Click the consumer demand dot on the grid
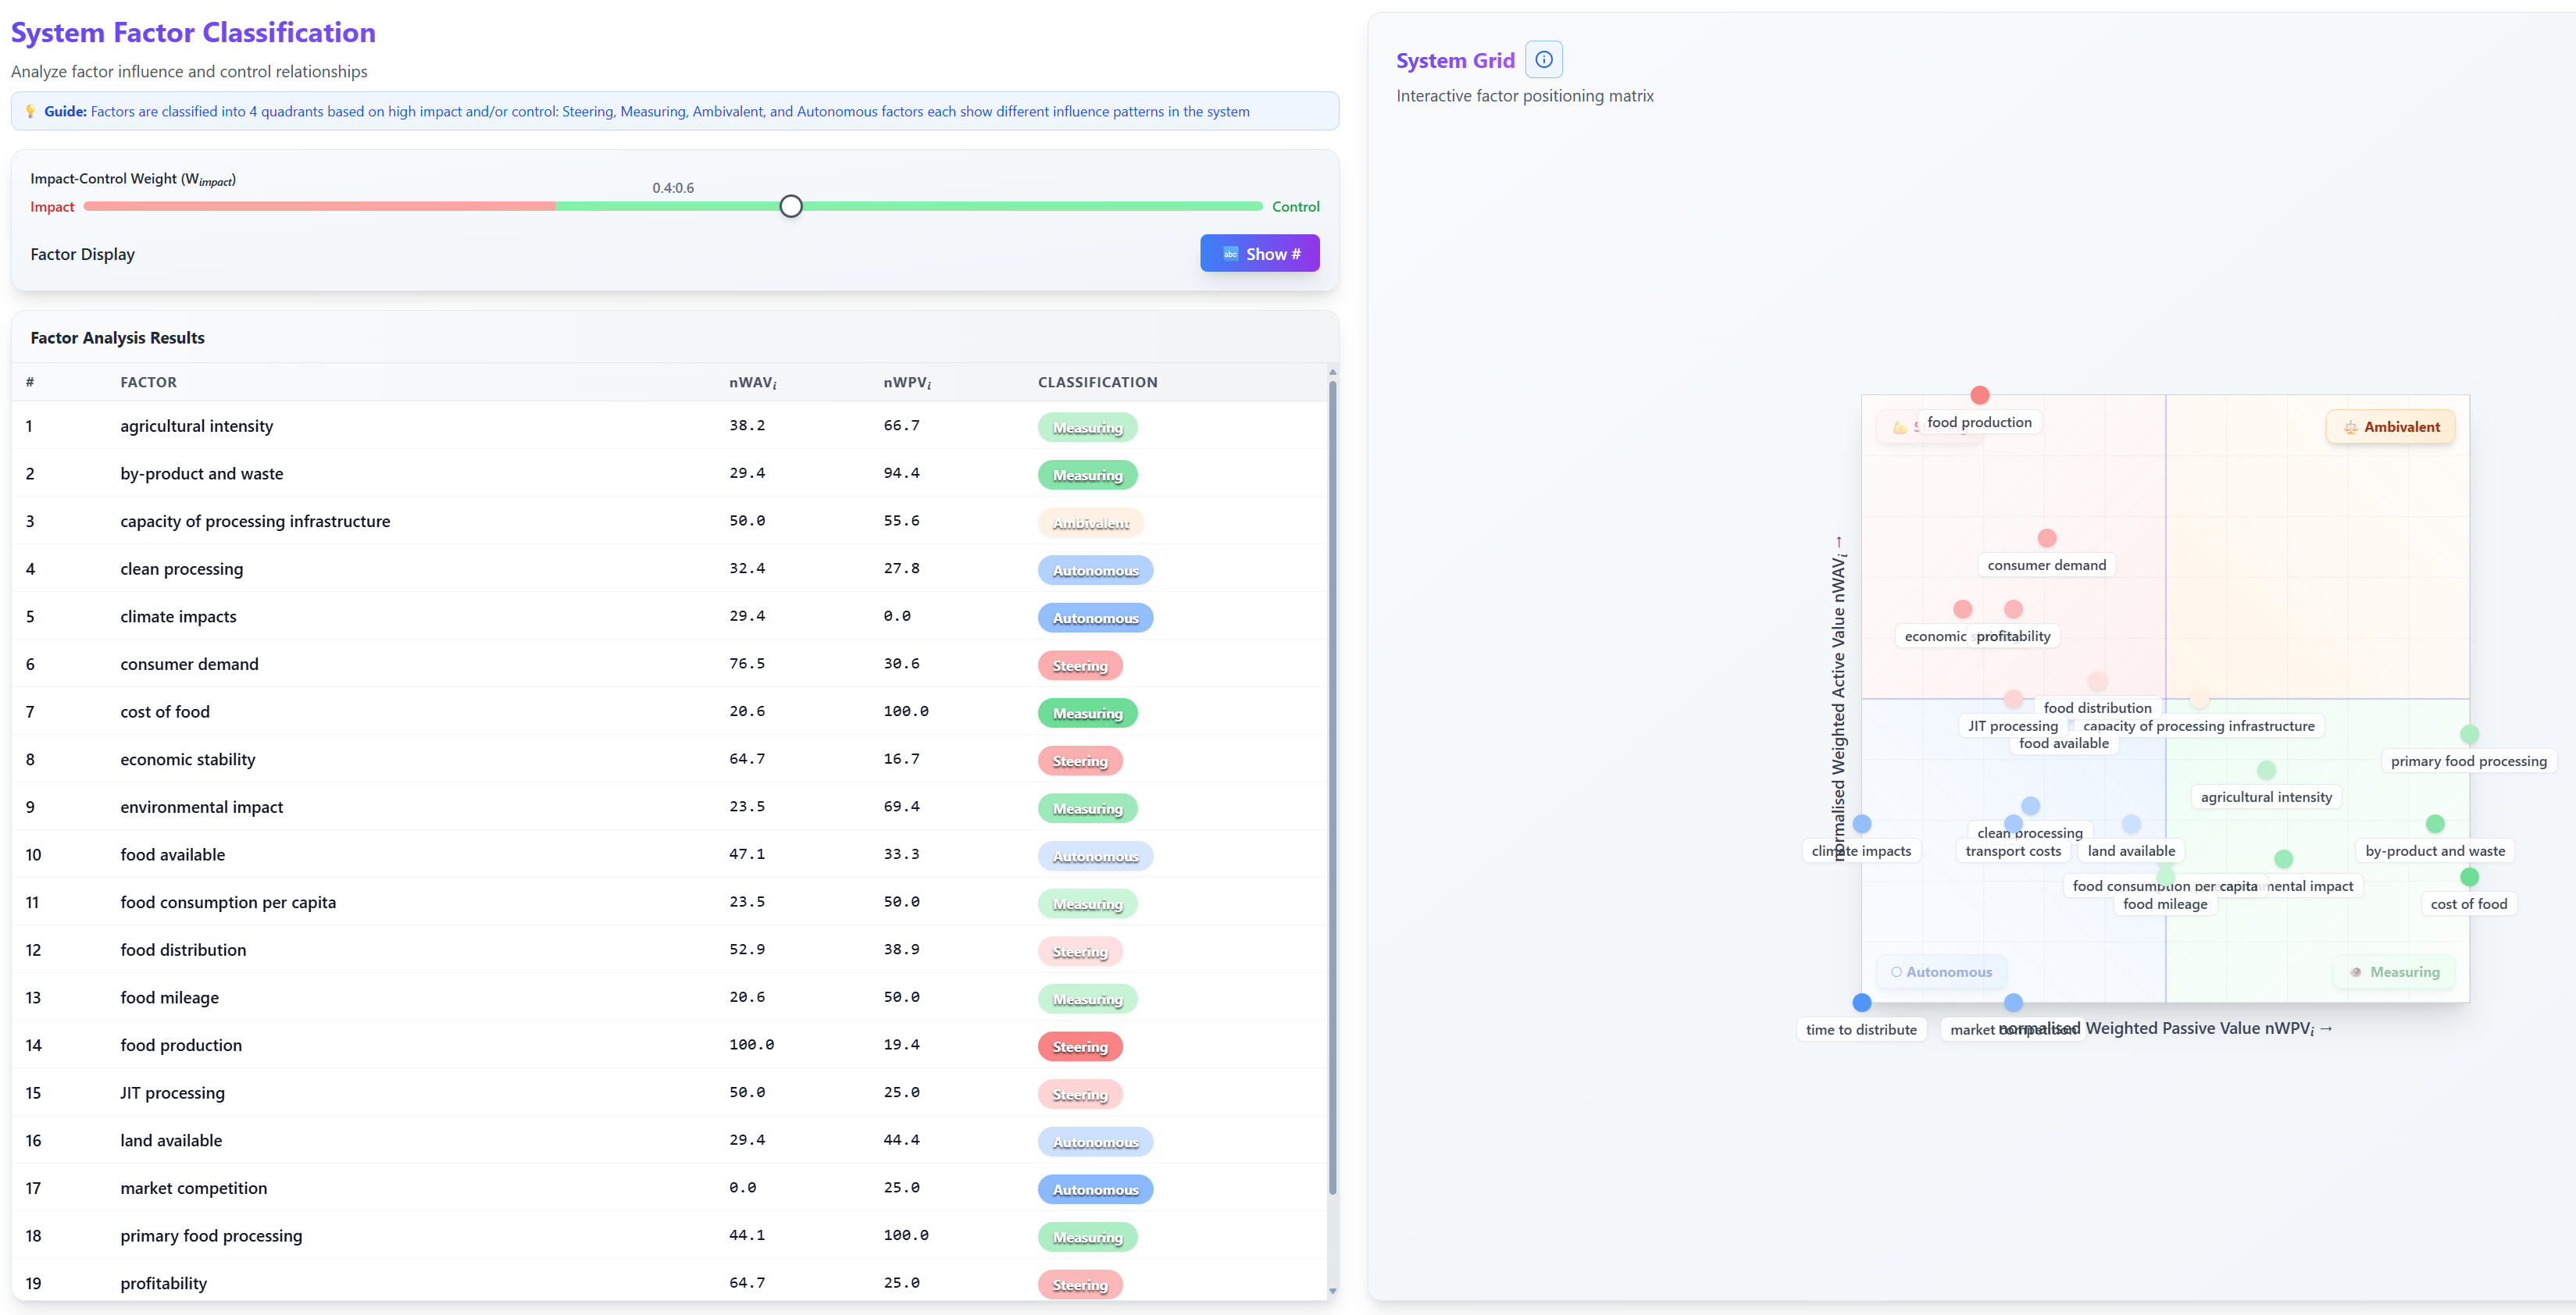The width and height of the screenshot is (2576, 1315). point(2046,538)
